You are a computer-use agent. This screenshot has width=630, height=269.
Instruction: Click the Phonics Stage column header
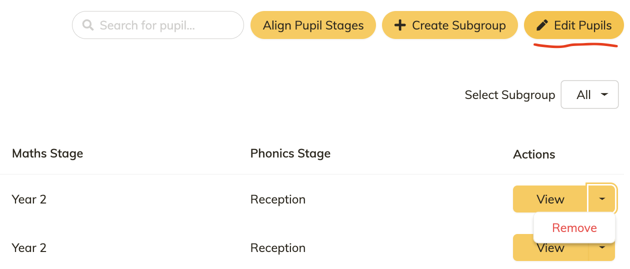coord(290,153)
